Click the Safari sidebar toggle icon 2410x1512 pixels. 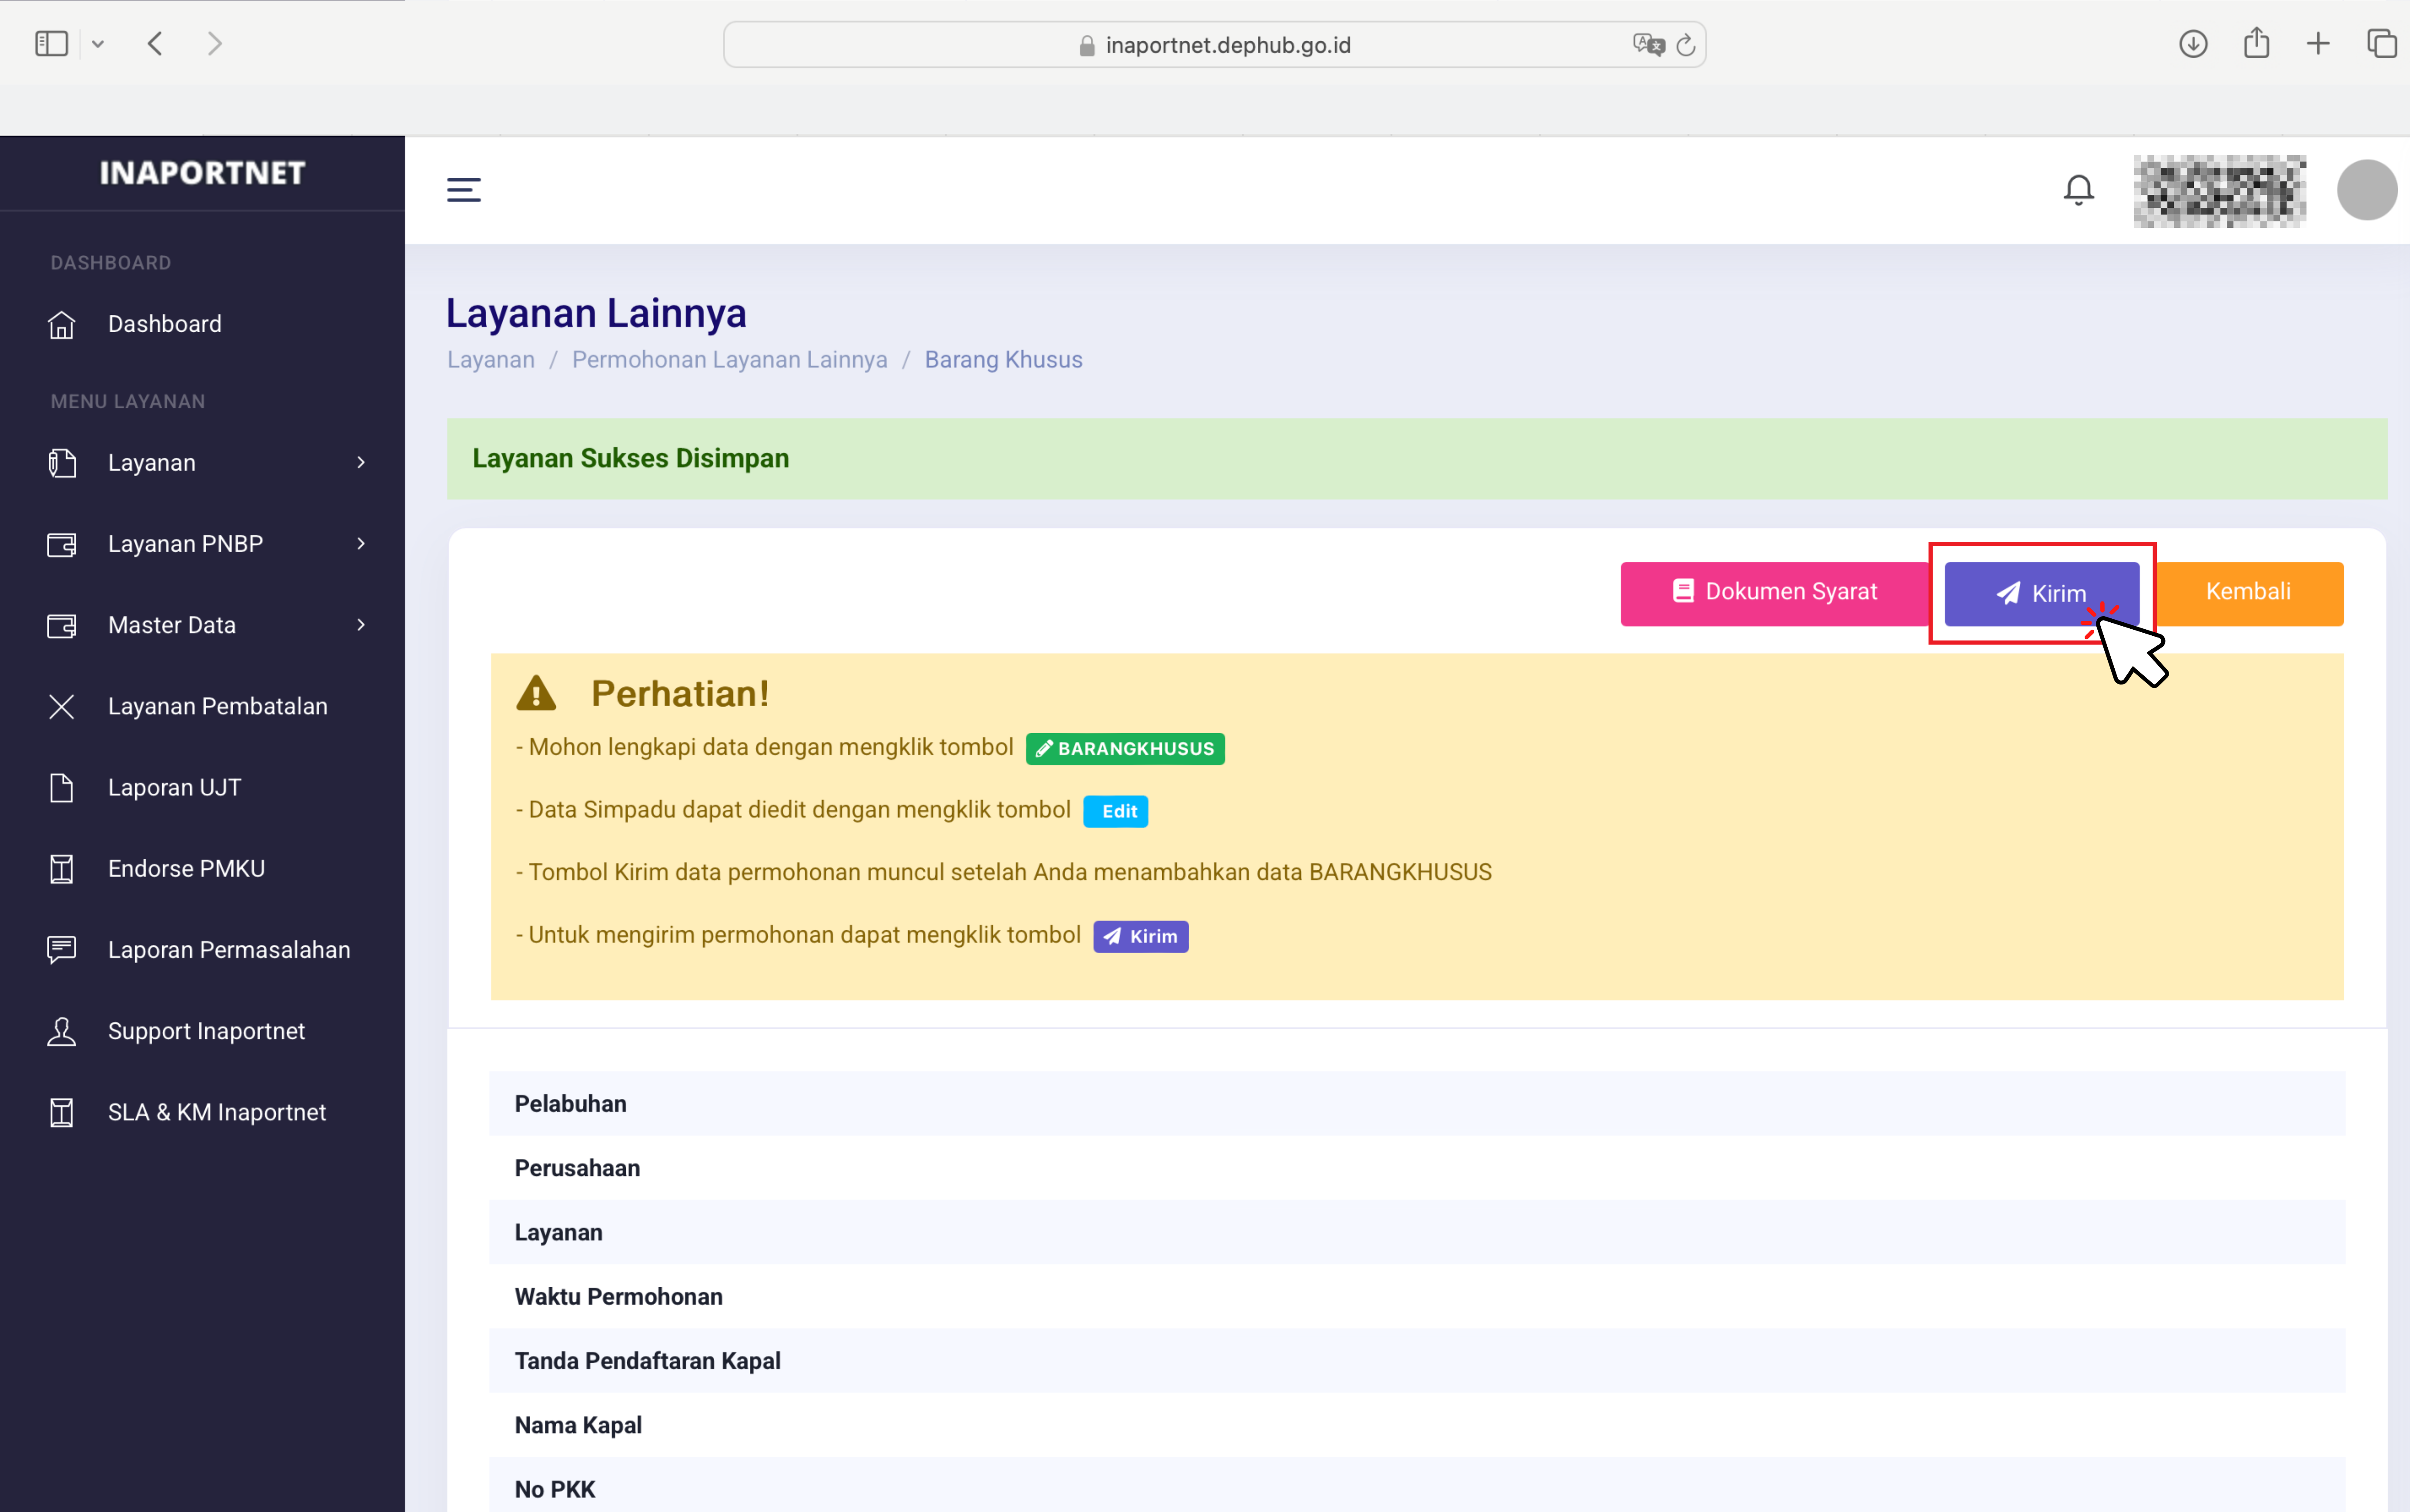pos(51,44)
